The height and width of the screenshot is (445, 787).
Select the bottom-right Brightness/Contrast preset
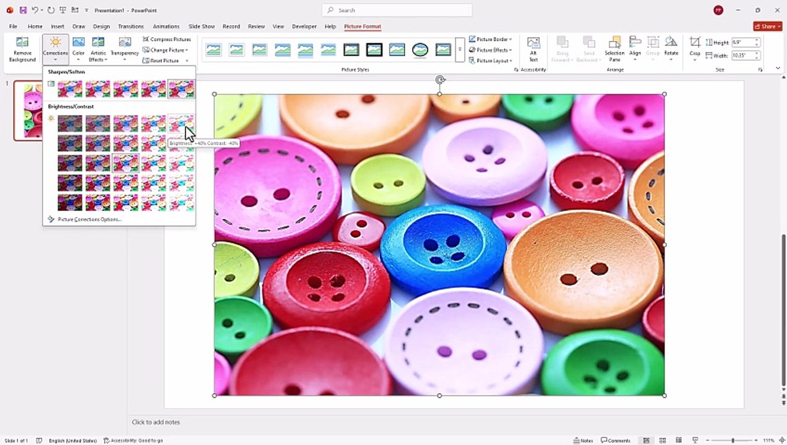(x=181, y=203)
